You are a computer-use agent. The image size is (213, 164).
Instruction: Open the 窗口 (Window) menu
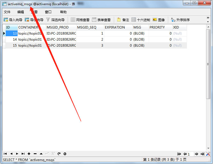pyautogui.click(x=48, y=12)
